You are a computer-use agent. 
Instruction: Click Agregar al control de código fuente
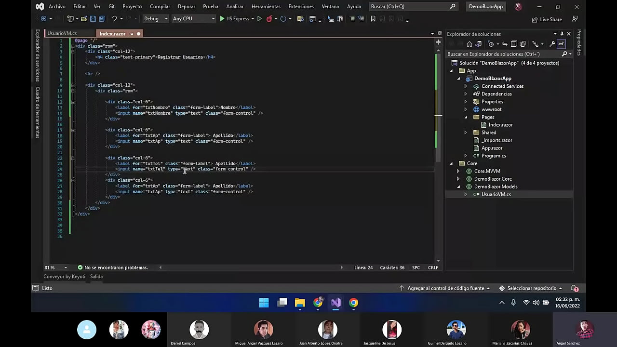pyautogui.click(x=445, y=288)
